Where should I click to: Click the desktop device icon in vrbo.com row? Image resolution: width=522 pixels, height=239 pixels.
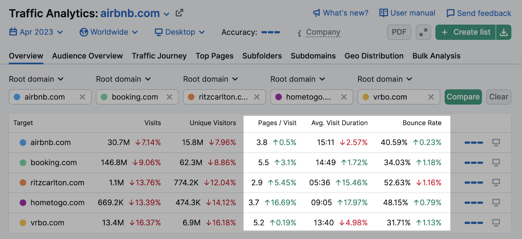coord(496,223)
